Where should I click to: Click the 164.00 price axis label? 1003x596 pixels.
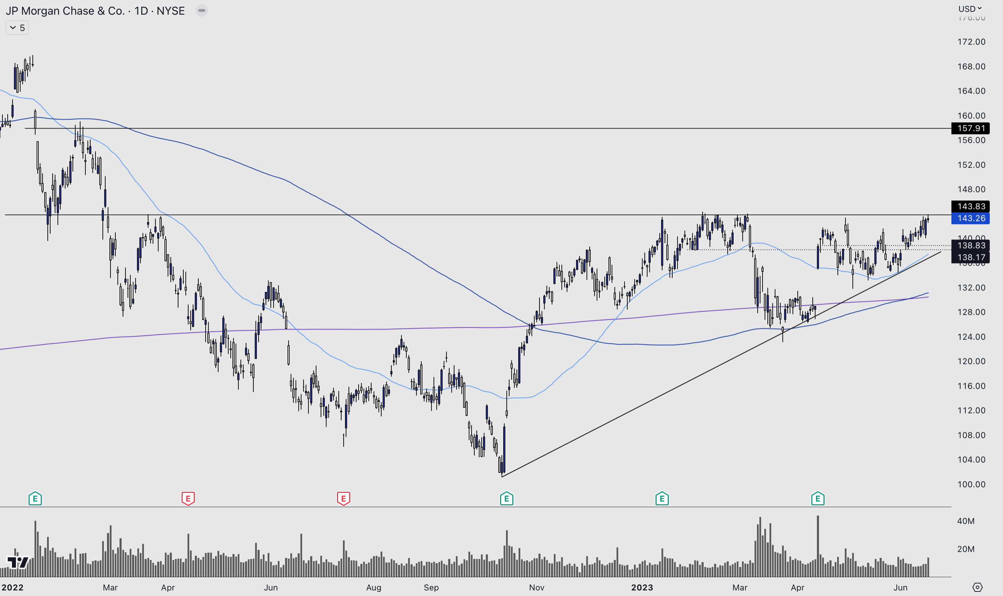coord(971,91)
